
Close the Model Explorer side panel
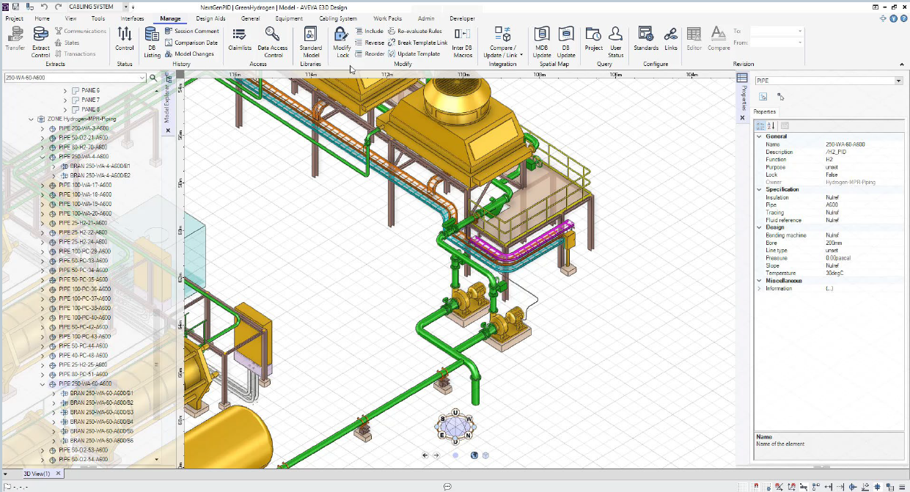[x=168, y=131]
